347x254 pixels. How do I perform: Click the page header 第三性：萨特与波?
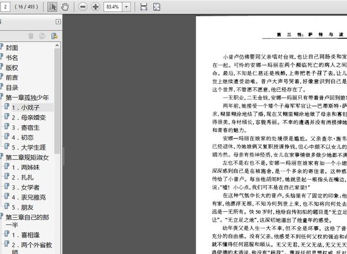tap(310, 35)
